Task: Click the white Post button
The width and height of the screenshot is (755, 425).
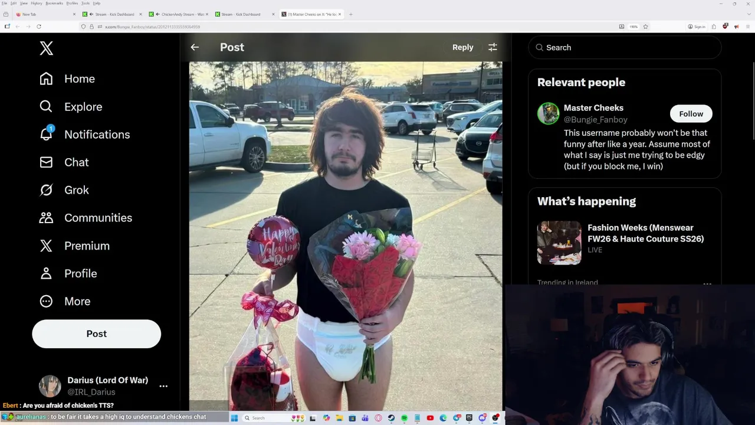Action: point(96,334)
